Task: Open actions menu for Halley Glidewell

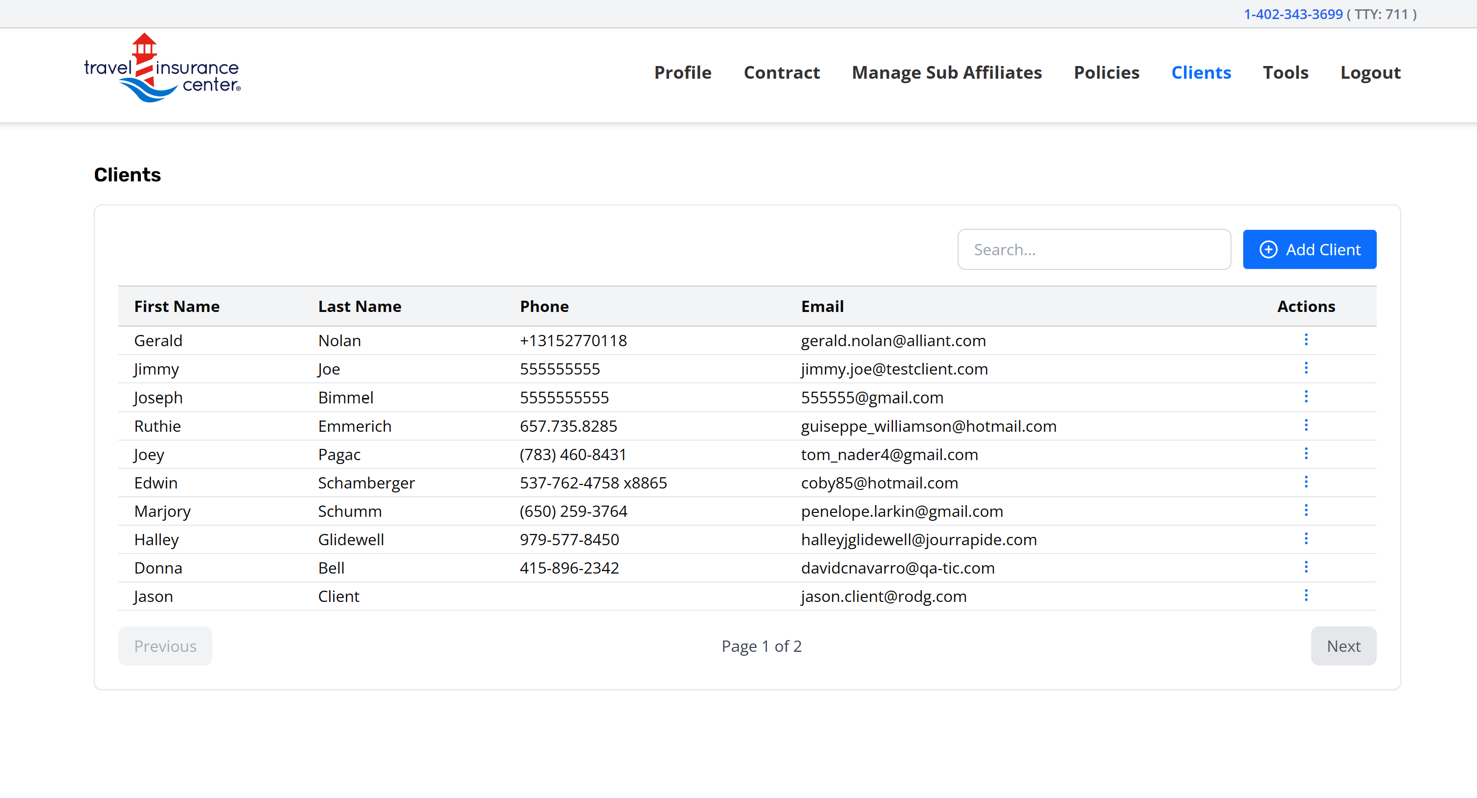Action: click(x=1305, y=539)
